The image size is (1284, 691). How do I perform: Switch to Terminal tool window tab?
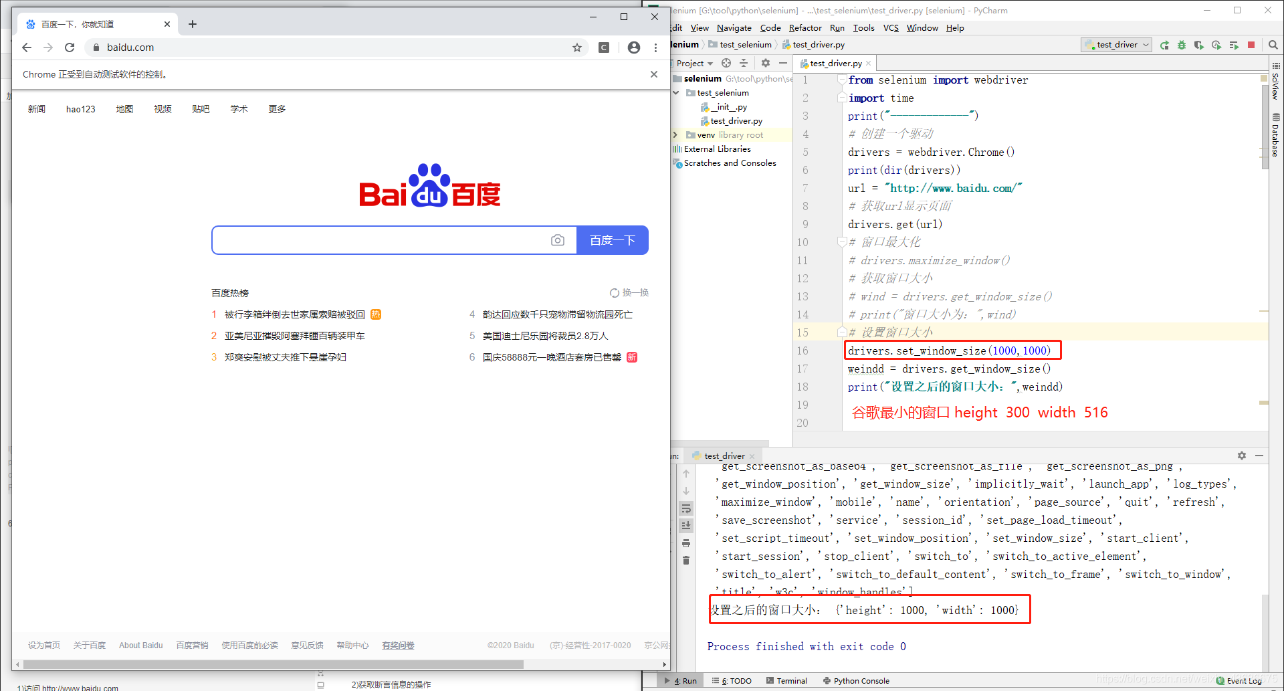(x=786, y=681)
